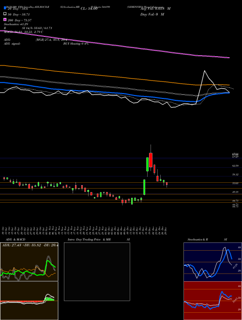242x320 pixels.
Task: Click the '200 Day - 75.57' label
Action: (x=20, y=20)
